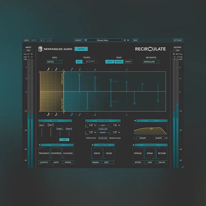206x206 pixels.
Task: Select the last upper repeat echo node
Action: [158, 86]
